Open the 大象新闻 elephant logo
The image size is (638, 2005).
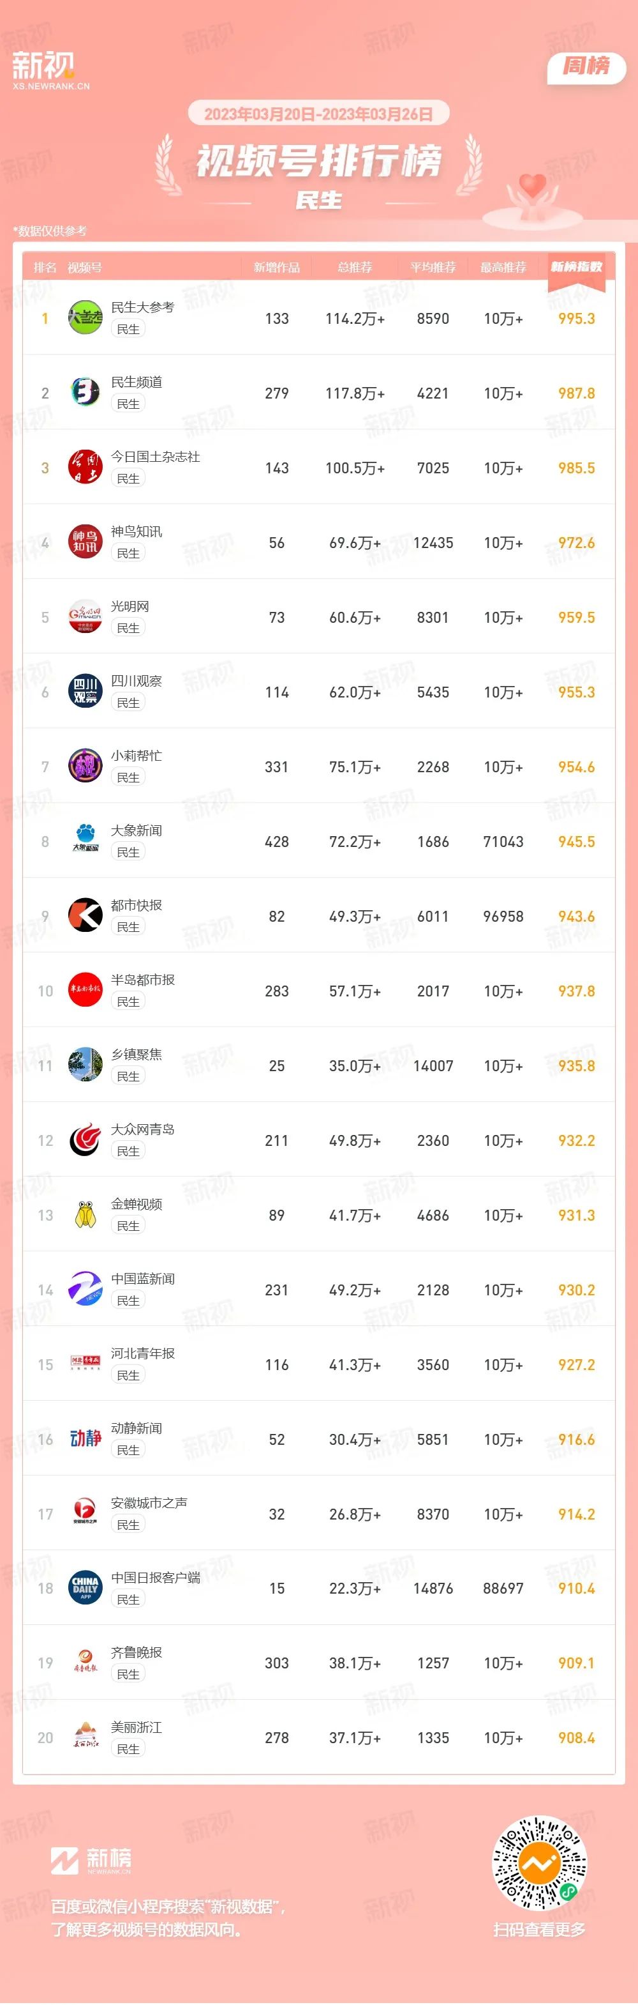85,841
